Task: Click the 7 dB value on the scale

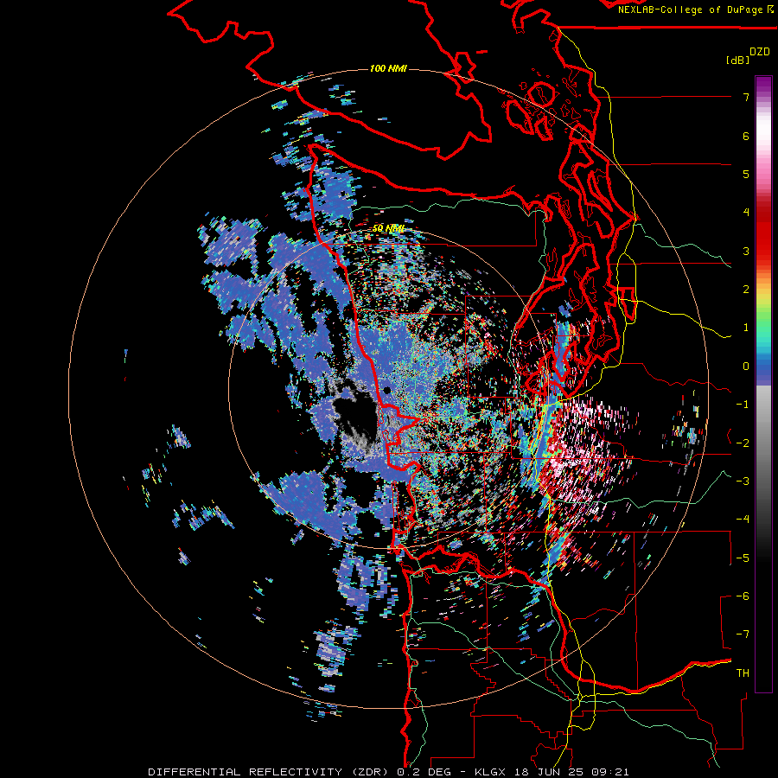Action: (x=746, y=97)
